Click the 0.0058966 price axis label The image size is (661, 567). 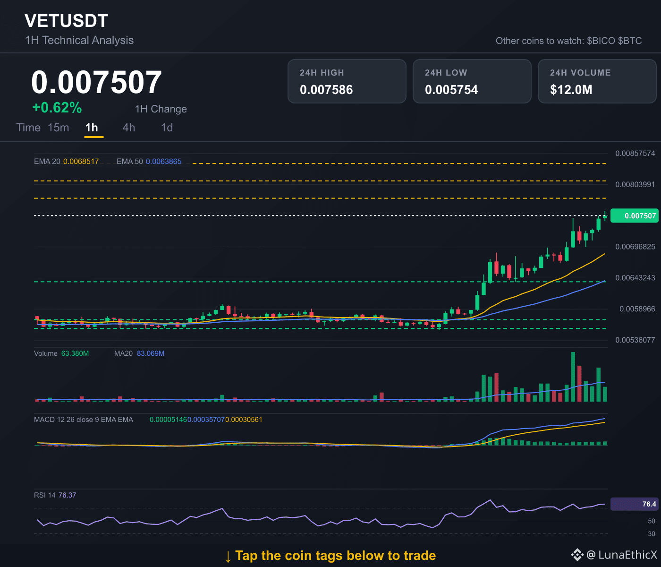(637, 309)
